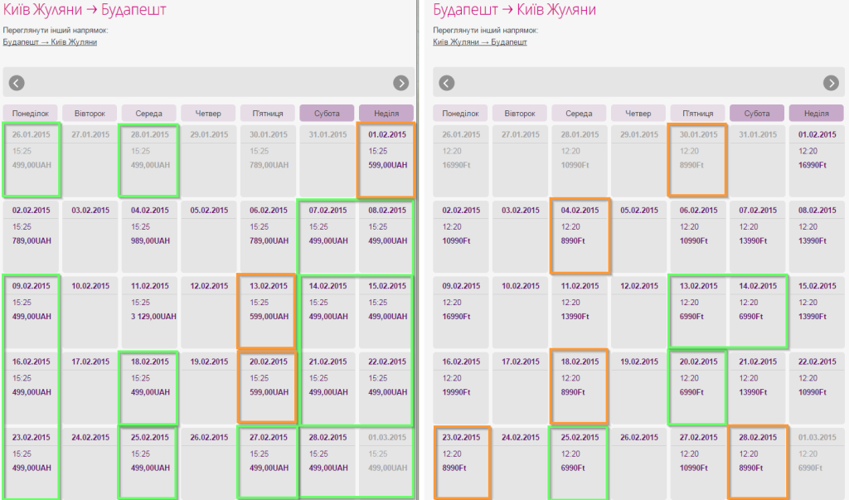Go to previous month in Kyiv–Budapest calendar

[17, 83]
